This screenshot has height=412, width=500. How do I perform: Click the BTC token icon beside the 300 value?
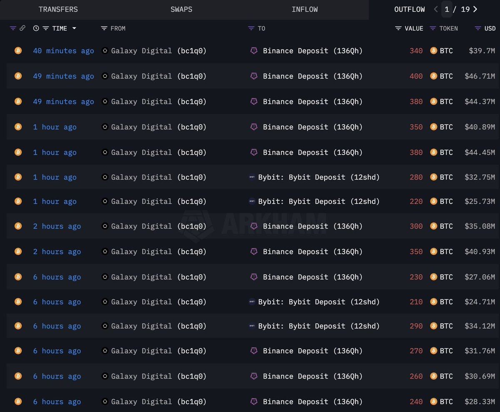[x=433, y=226]
